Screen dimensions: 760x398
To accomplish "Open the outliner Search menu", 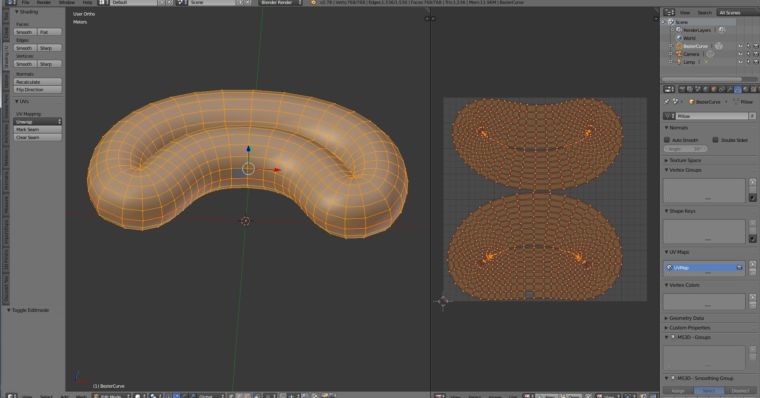I will pyautogui.click(x=704, y=13).
